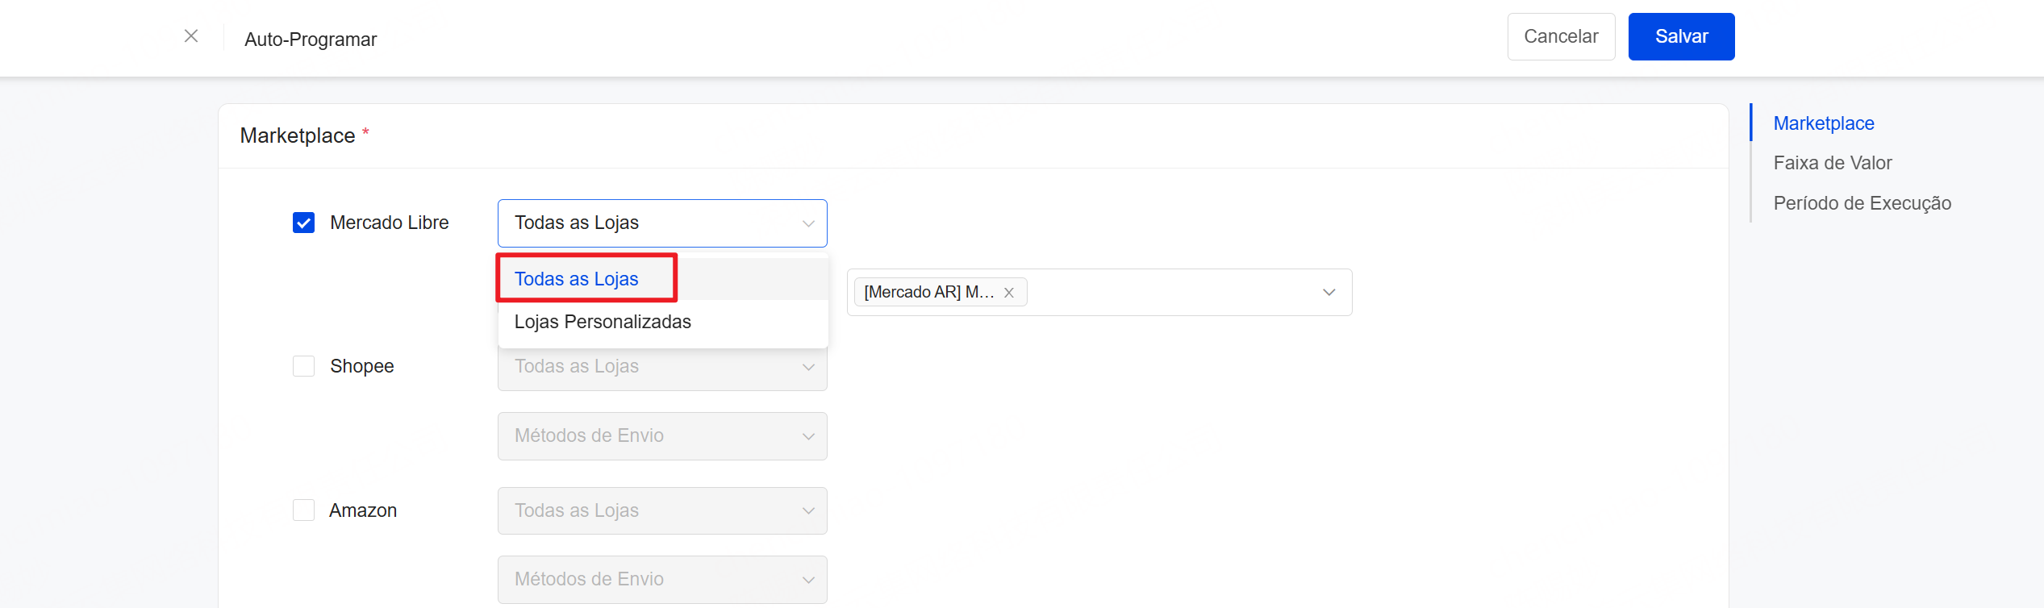Tick the Amazon checkbox
The width and height of the screenshot is (2044, 608).
point(303,510)
